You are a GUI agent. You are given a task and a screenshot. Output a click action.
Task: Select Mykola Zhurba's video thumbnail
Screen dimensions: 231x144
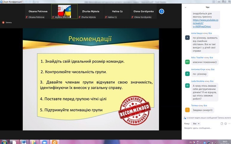64,11
